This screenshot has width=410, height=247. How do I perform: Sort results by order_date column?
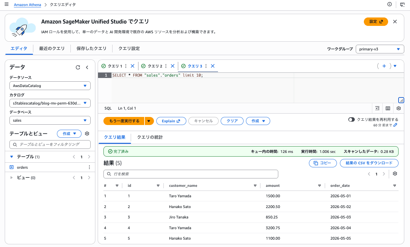[x=395, y=186]
